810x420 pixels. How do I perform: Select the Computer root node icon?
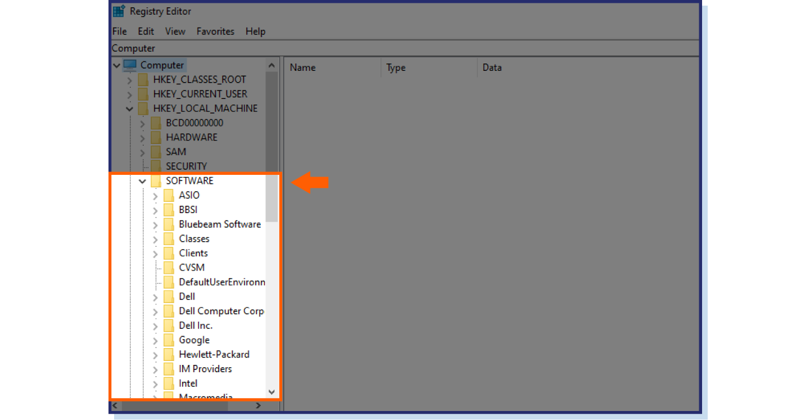coord(130,65)
